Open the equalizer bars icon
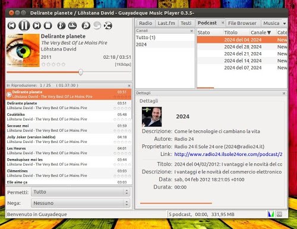The height and width of the screenshot is (229, 297). coord(72,26)
